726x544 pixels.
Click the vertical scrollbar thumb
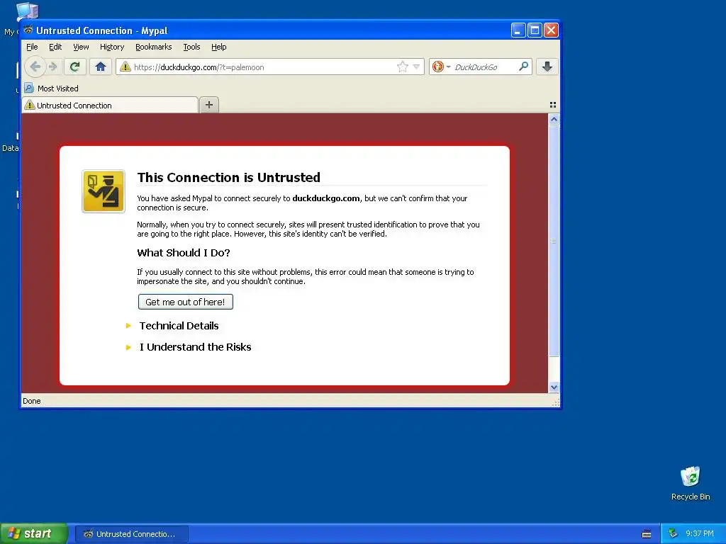554,241
